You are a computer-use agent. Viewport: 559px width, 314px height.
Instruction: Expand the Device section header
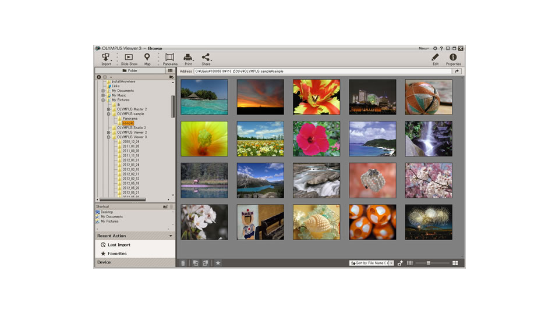[x=135, y=262]
